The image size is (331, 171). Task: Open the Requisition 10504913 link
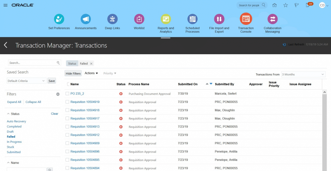pos(85,127)
